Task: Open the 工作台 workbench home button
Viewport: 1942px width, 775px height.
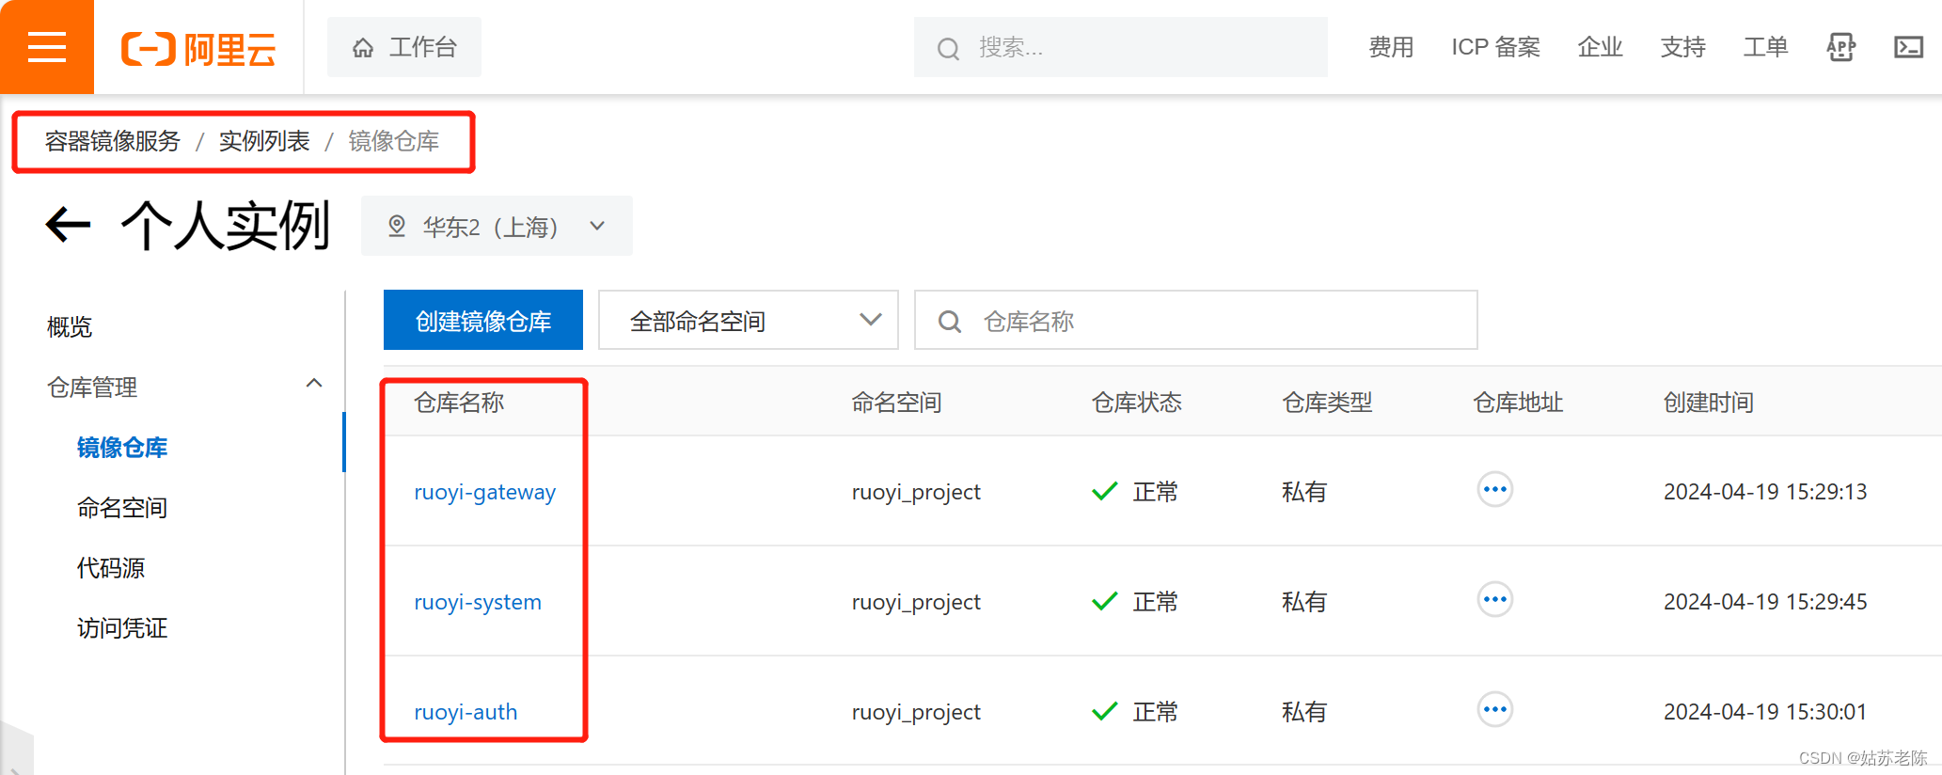Action: pos(404,47)
